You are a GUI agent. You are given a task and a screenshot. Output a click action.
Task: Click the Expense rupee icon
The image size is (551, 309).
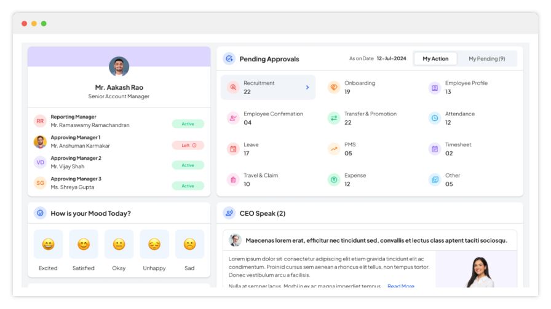pos(334,180)
